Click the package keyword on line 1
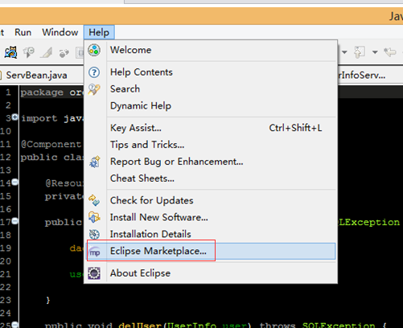 click(42, 92)
